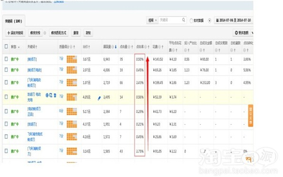
Task: Open keyword link in the 1.97元 row
Action: click(x=34, y=82)
